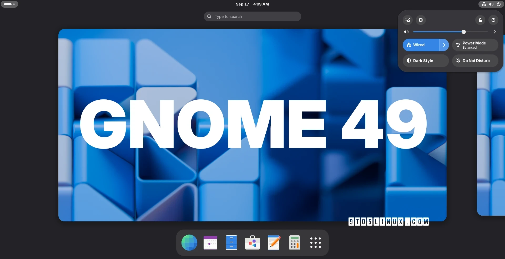Open the power-off menu in quick settings
The image size is (505, 259).
493,20
